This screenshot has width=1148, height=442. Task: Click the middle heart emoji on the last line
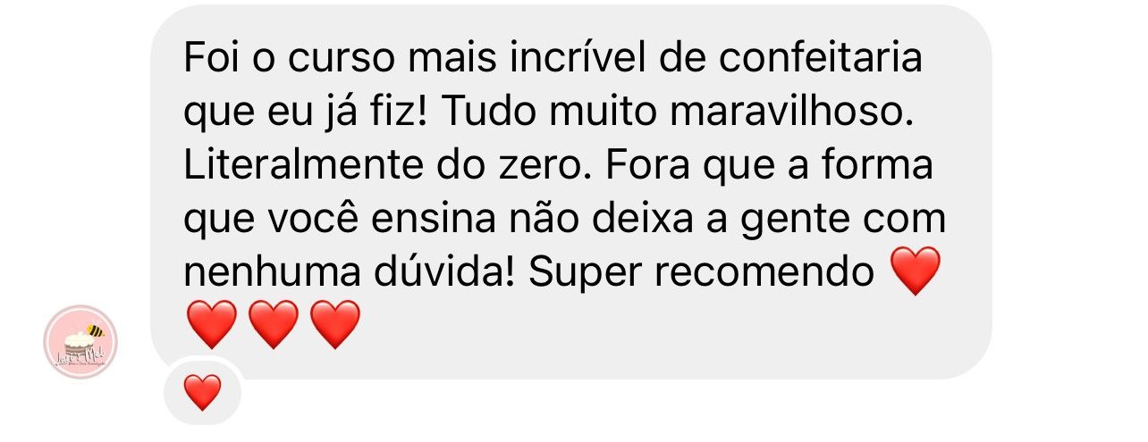(273, 324)
